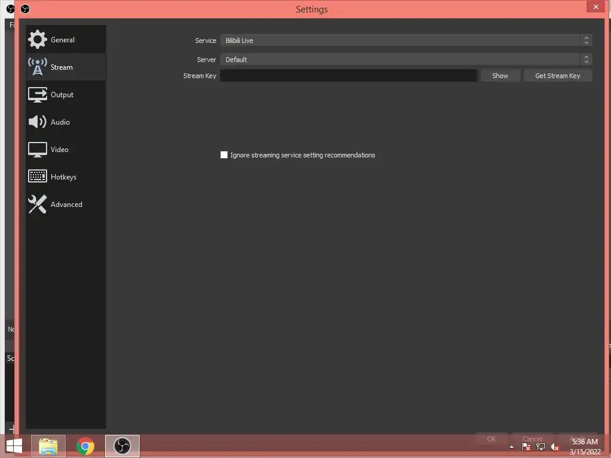Click the OBS logo in the Settings title bar
611x458 pixels.
coord(25,8)
